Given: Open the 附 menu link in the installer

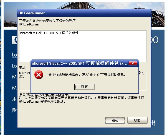Looking at the screenshot, I should pyautogui.click(x=14, y=110).
